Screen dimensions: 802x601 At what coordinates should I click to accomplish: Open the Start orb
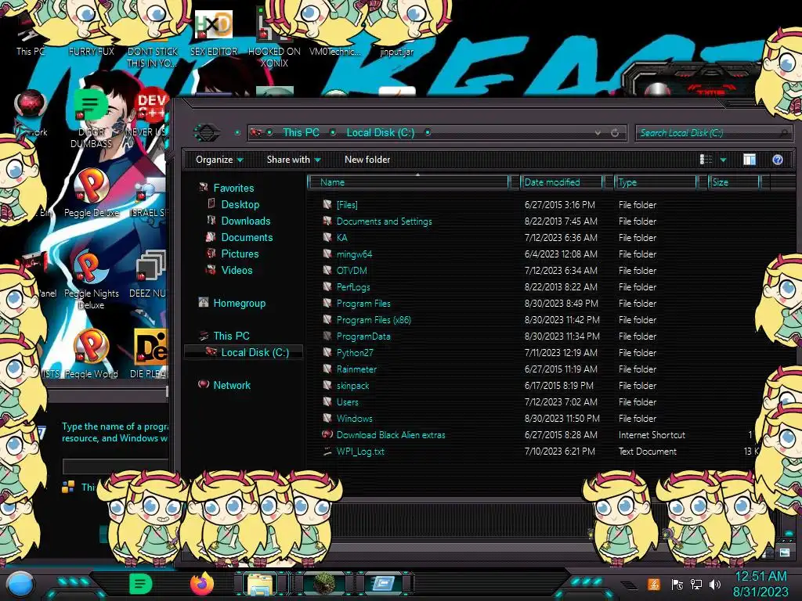click(x=20, y=584)
